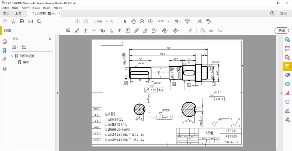292x151 pixels.
Task: Switch to the 主页 tab
Action: pos(6,13)
